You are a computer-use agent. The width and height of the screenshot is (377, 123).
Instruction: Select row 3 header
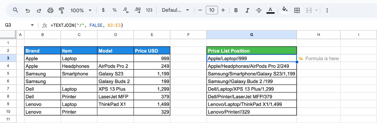click(x=8, y=58)
